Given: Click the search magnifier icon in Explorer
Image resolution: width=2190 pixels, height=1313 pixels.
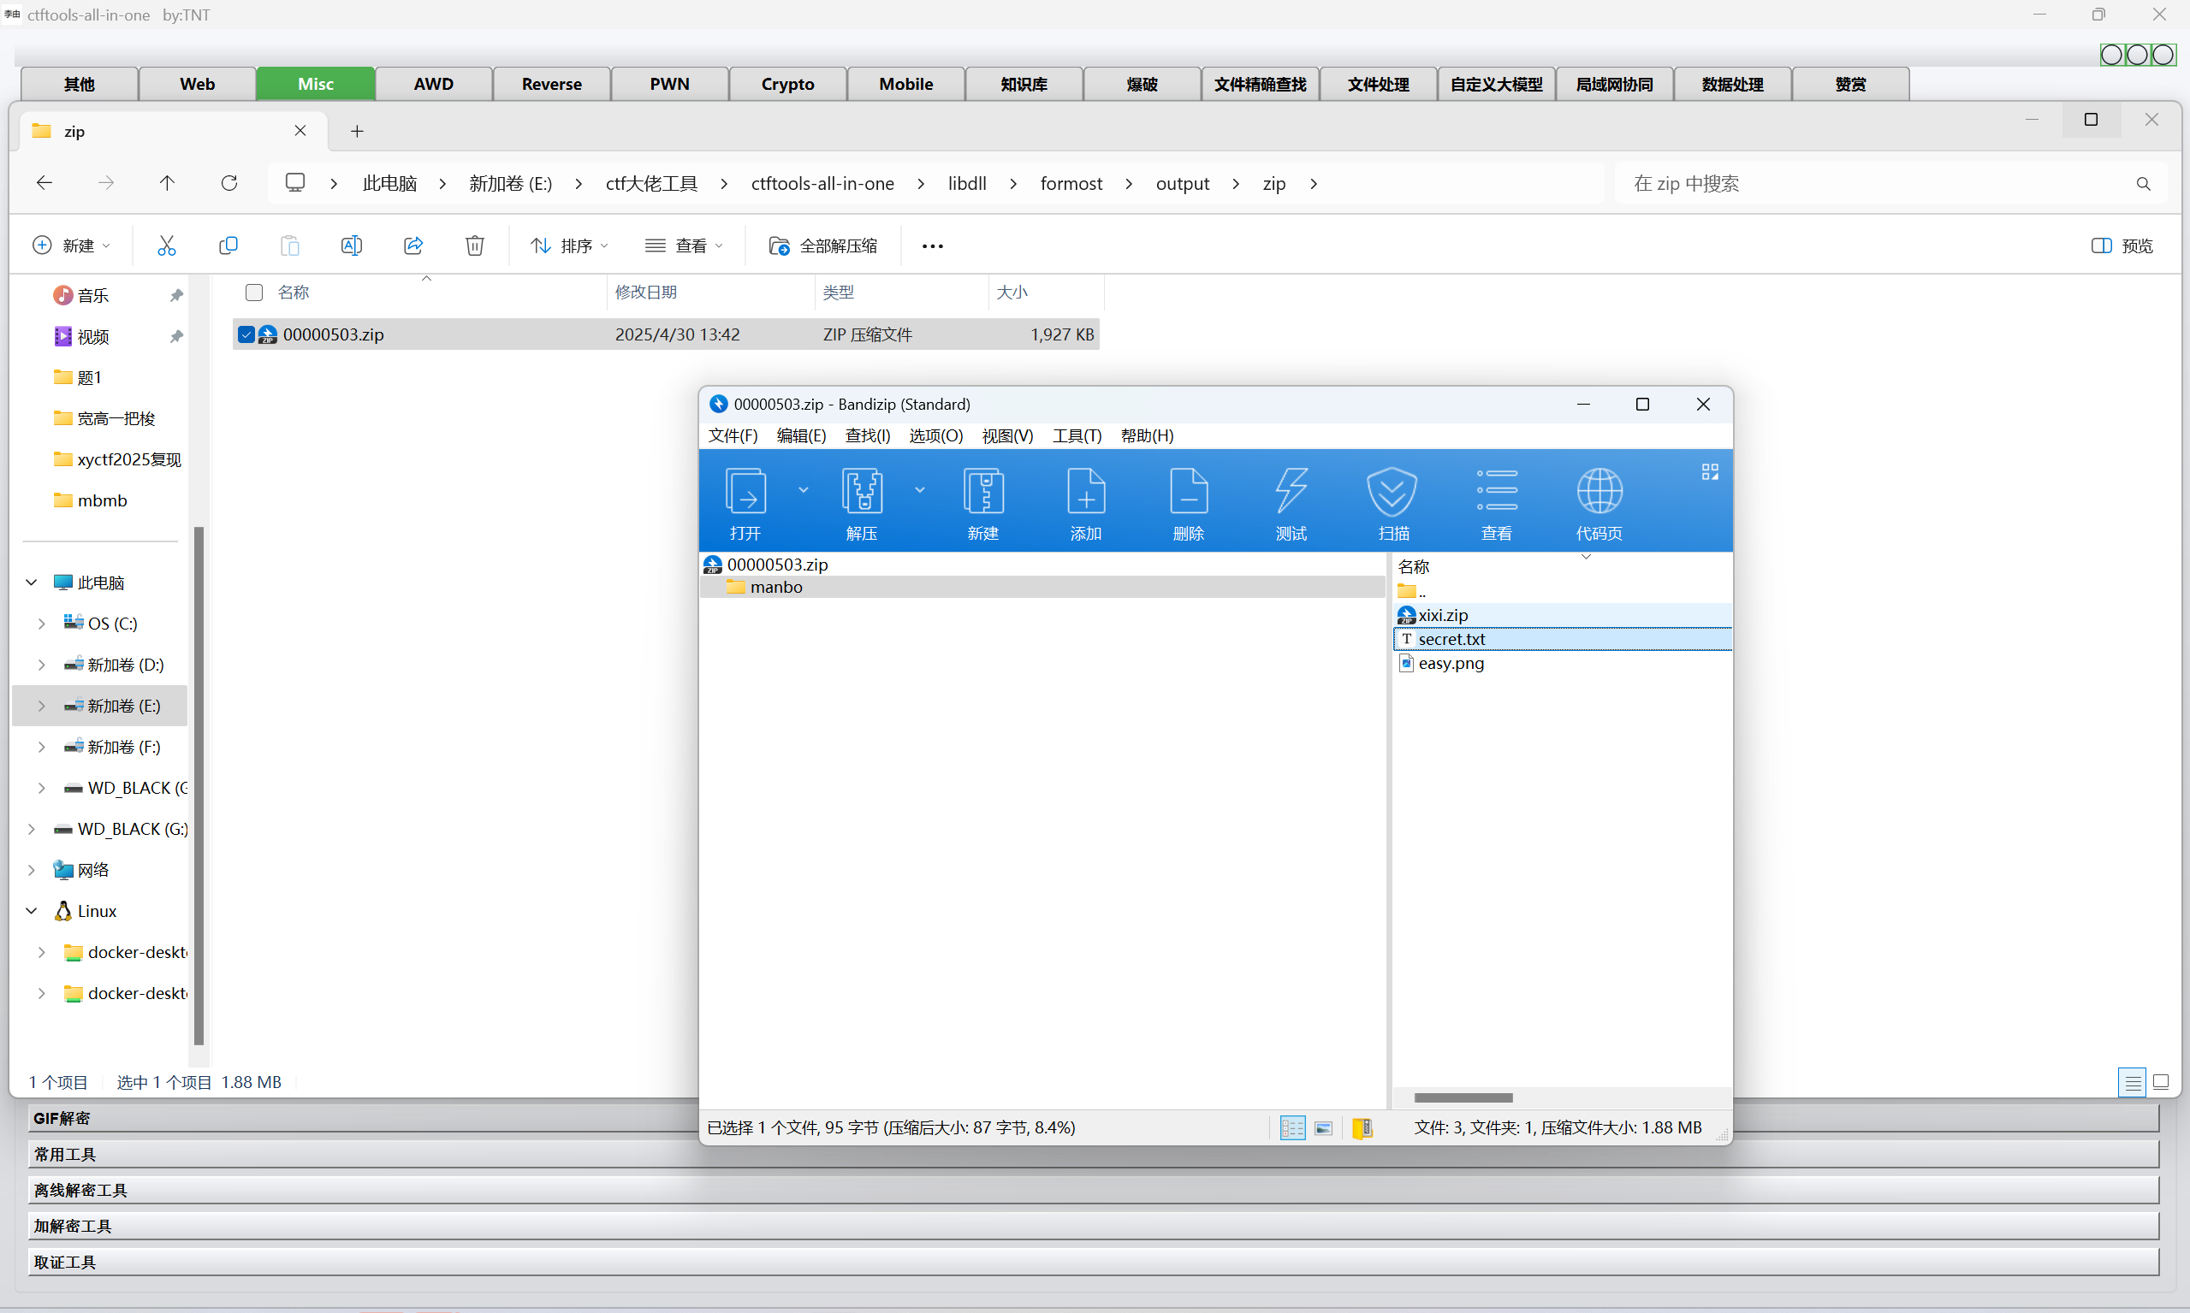Looking at the screenshot, I should [2143, 184].
